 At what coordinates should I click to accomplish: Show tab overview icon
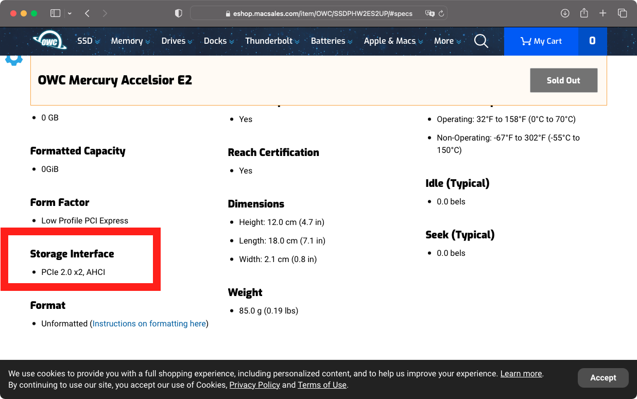coord(622,13)
